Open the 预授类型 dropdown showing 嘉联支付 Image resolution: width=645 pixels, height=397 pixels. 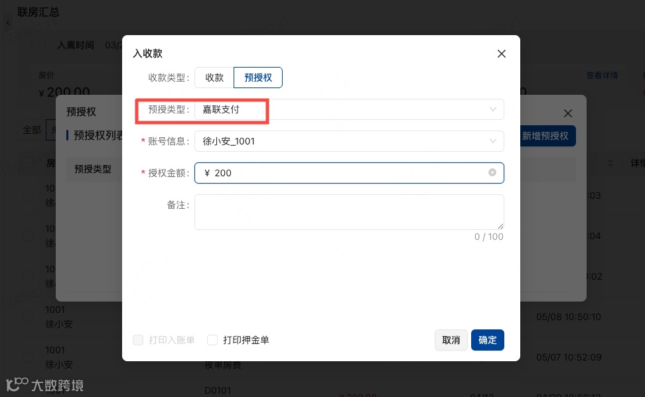point(349,109)
